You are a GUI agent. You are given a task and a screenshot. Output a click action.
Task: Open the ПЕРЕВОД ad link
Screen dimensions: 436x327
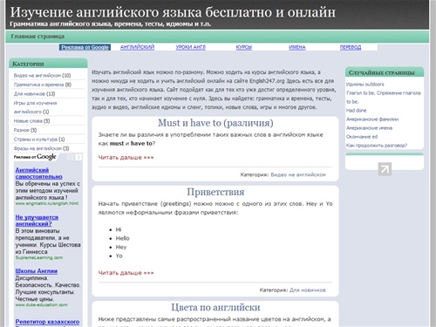[351, 47]
